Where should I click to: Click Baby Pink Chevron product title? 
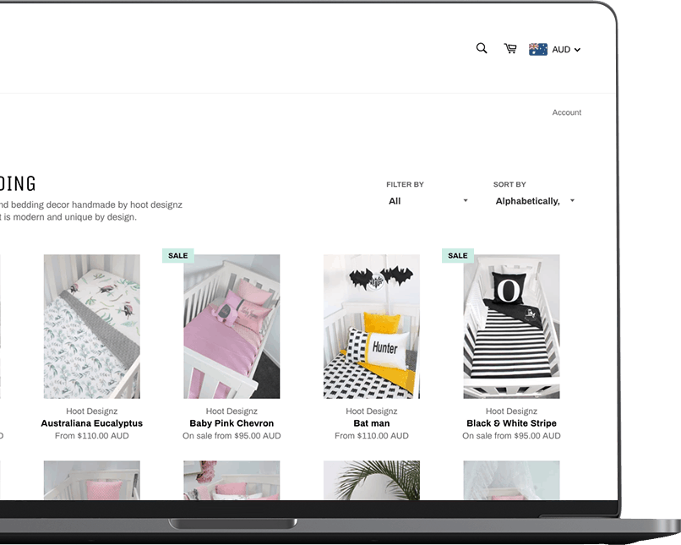coord(232,423)
